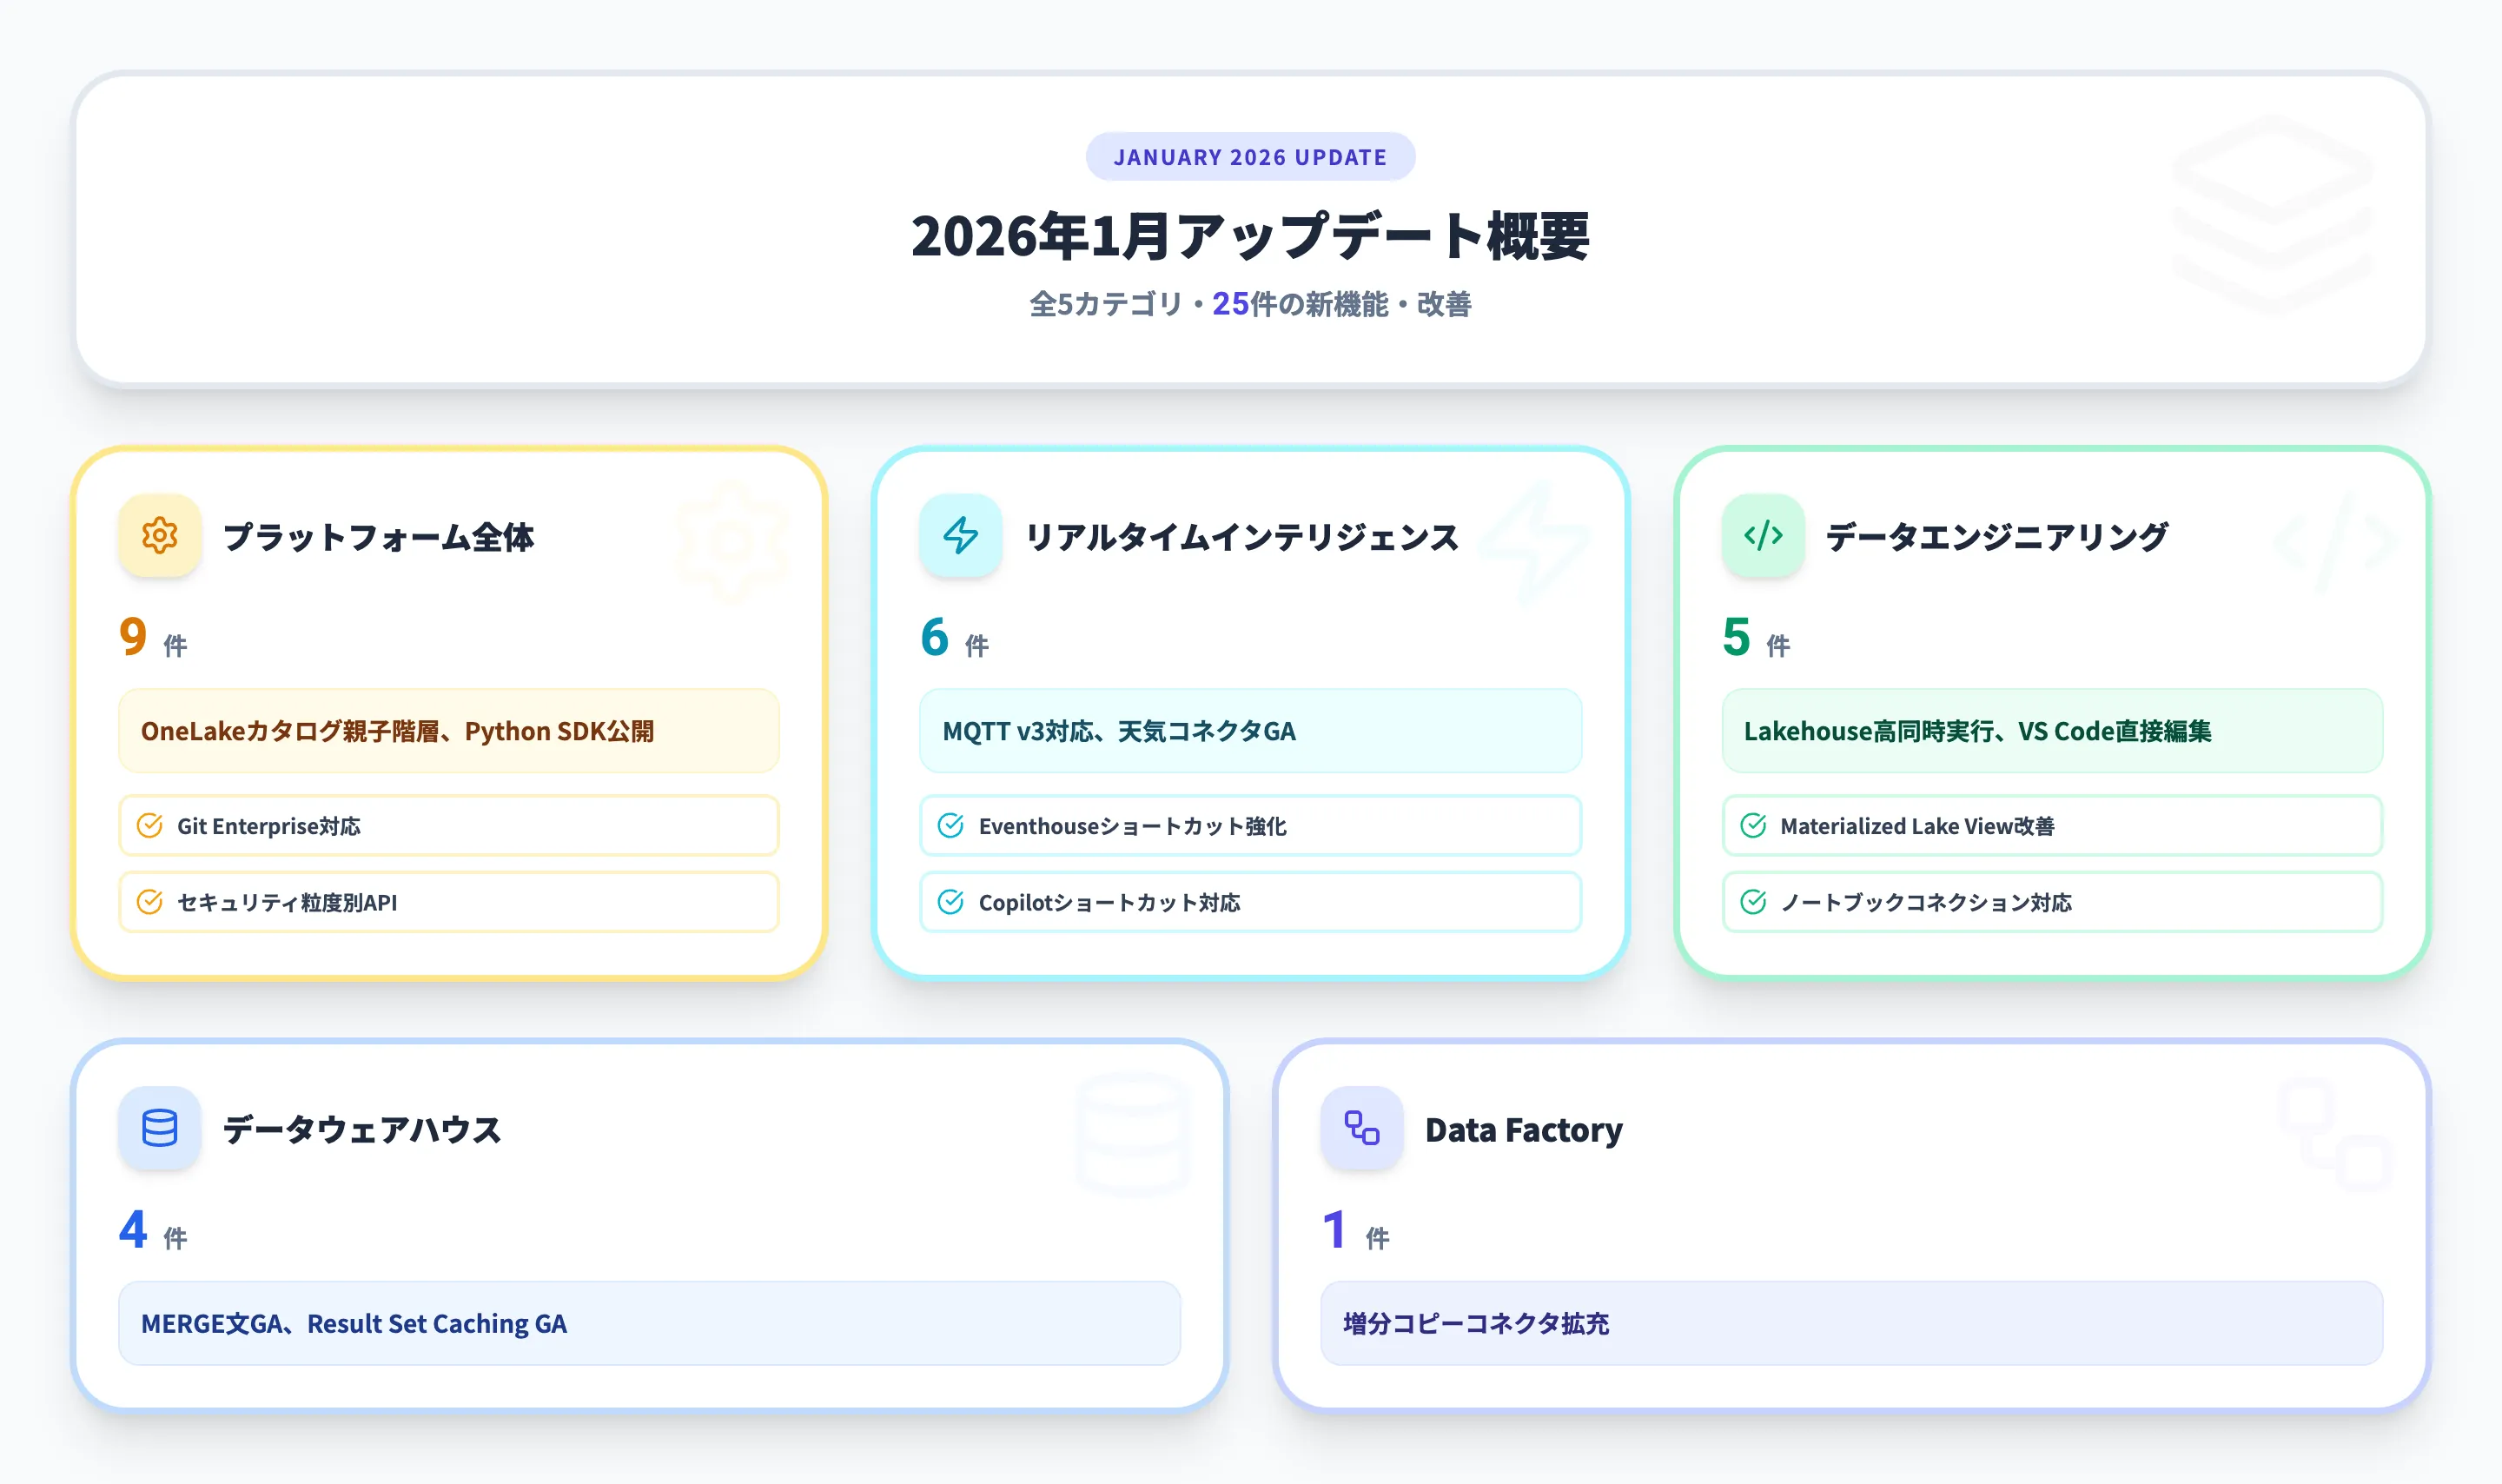The width and height of the screenshot is (2502, 1484).
Task: Click the check icon beside Eventhouseショートカット強化
Action: [x=950, y=826]
